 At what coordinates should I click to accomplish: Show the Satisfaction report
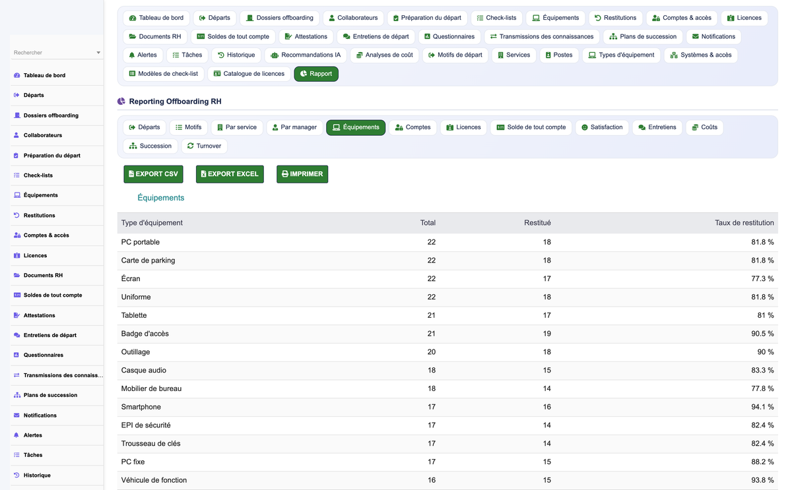[x=602, y=127]
